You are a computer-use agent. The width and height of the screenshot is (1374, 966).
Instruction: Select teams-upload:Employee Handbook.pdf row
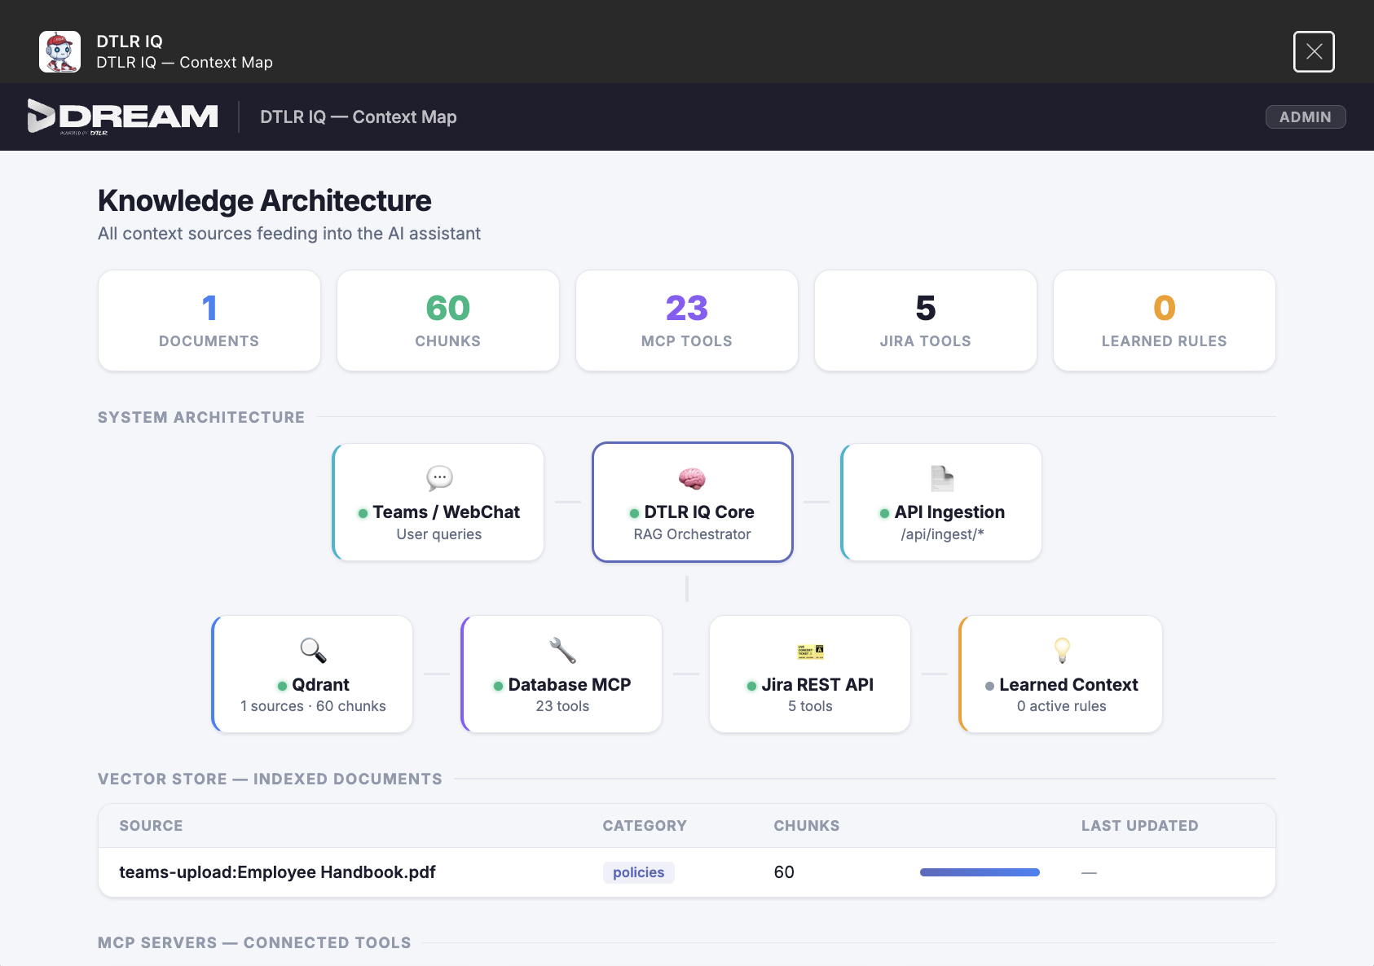(x=687, y=872)
